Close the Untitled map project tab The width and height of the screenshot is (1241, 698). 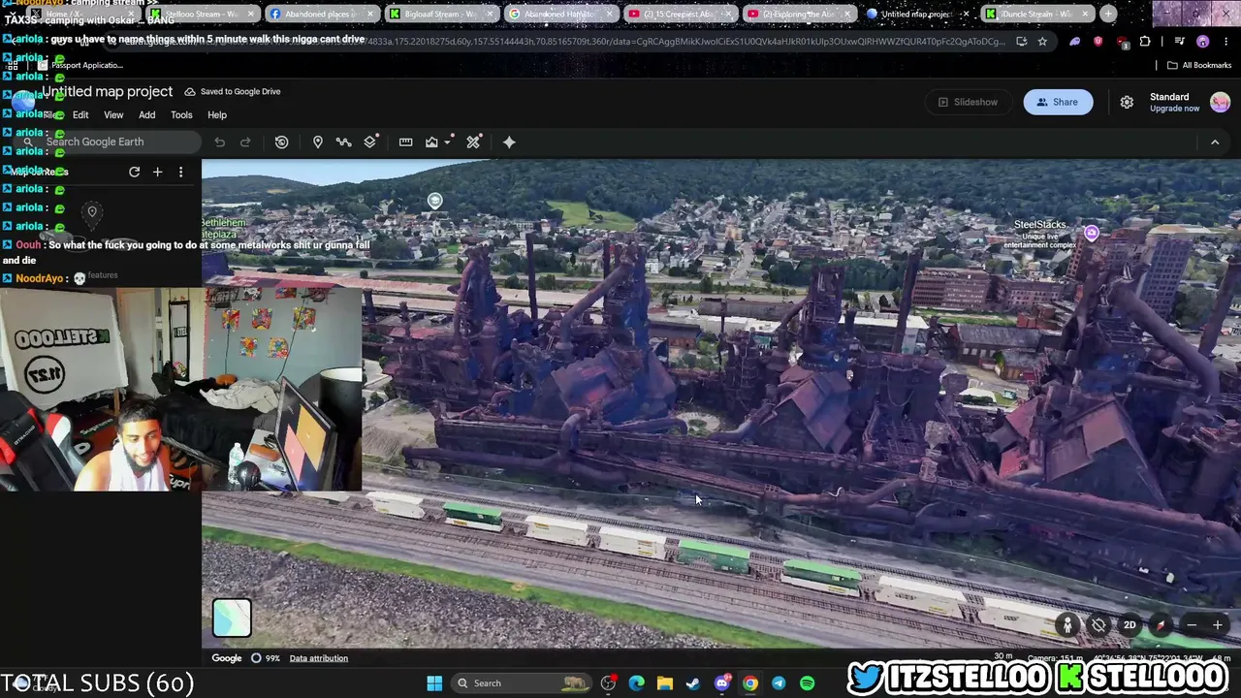(967, 15)
